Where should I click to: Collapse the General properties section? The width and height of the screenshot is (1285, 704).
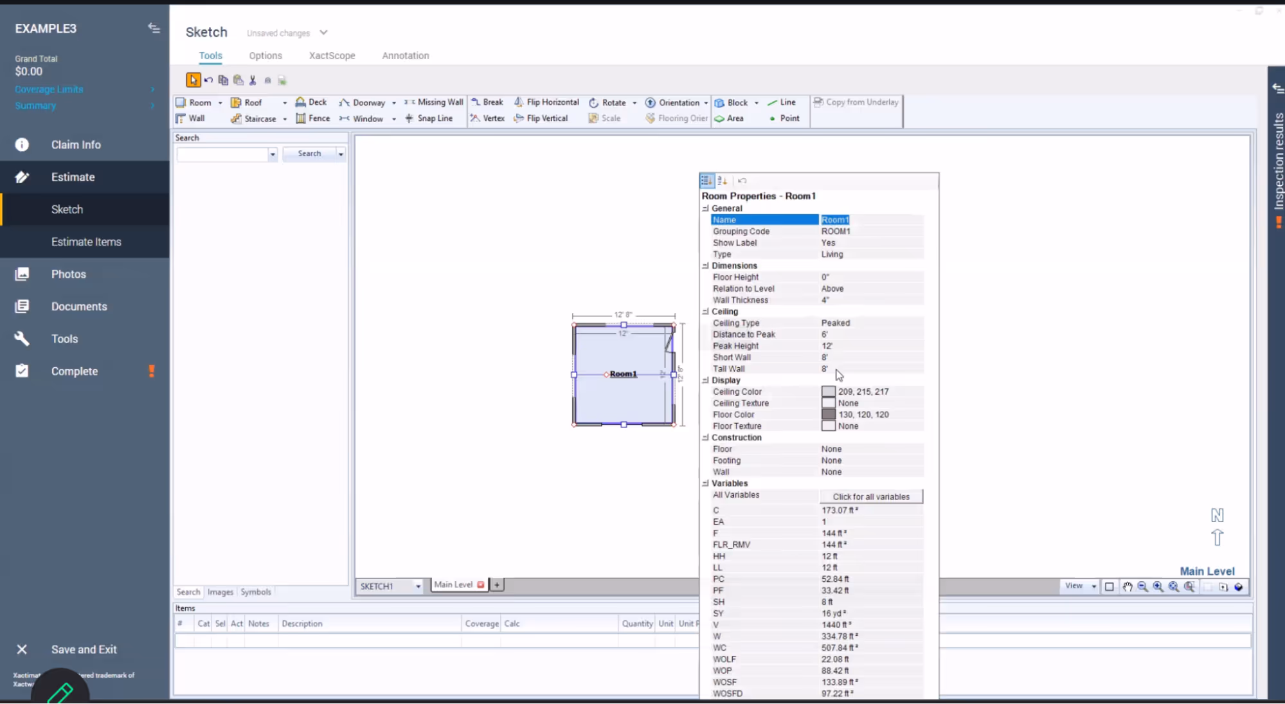pyautogui.click(x=705, y=208)
